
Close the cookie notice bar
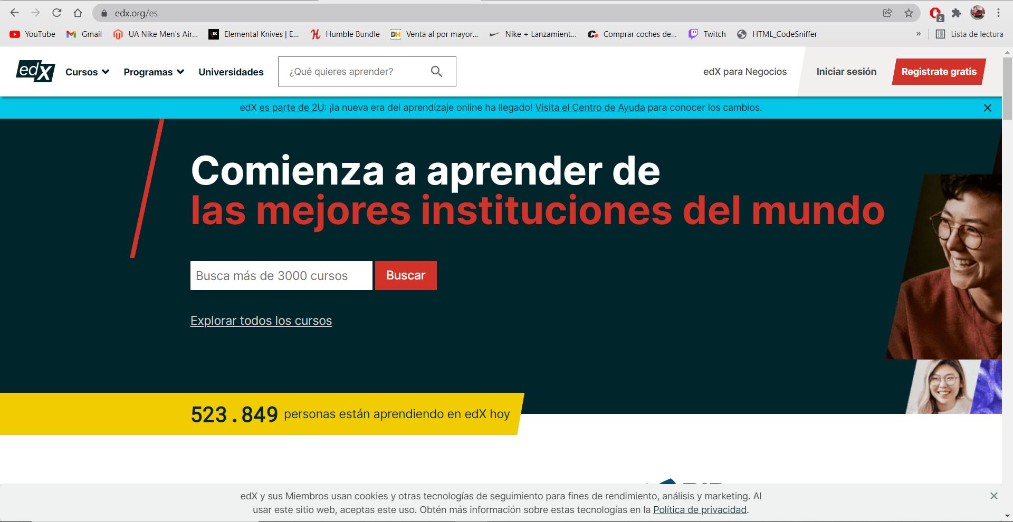(993, 496)
